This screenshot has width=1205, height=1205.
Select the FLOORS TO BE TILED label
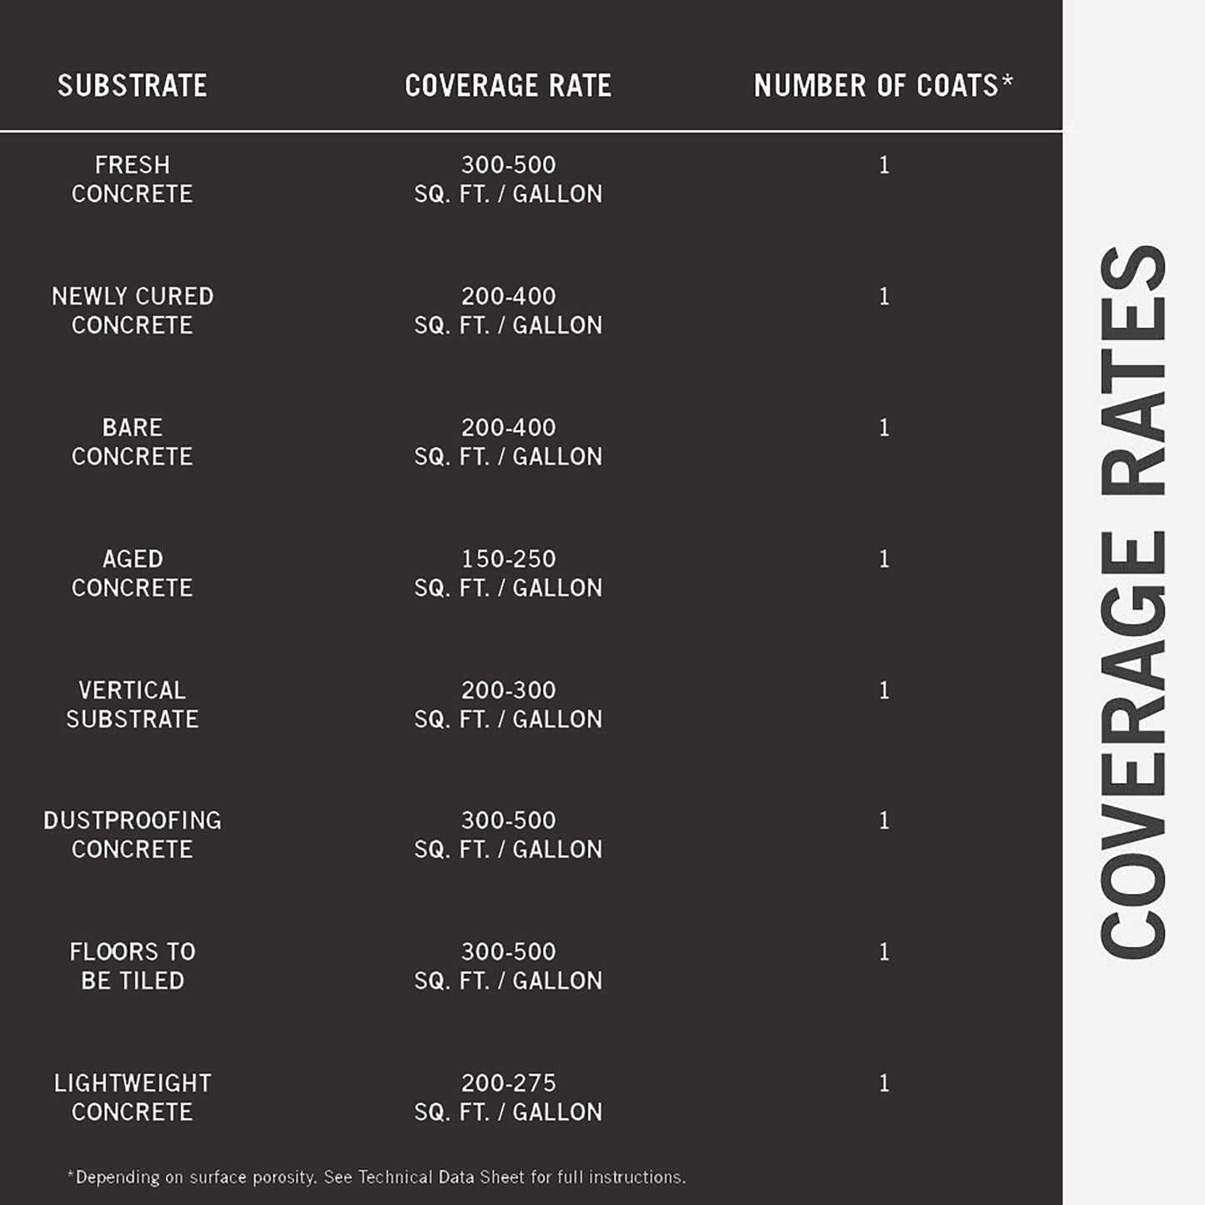click(133, 966)
